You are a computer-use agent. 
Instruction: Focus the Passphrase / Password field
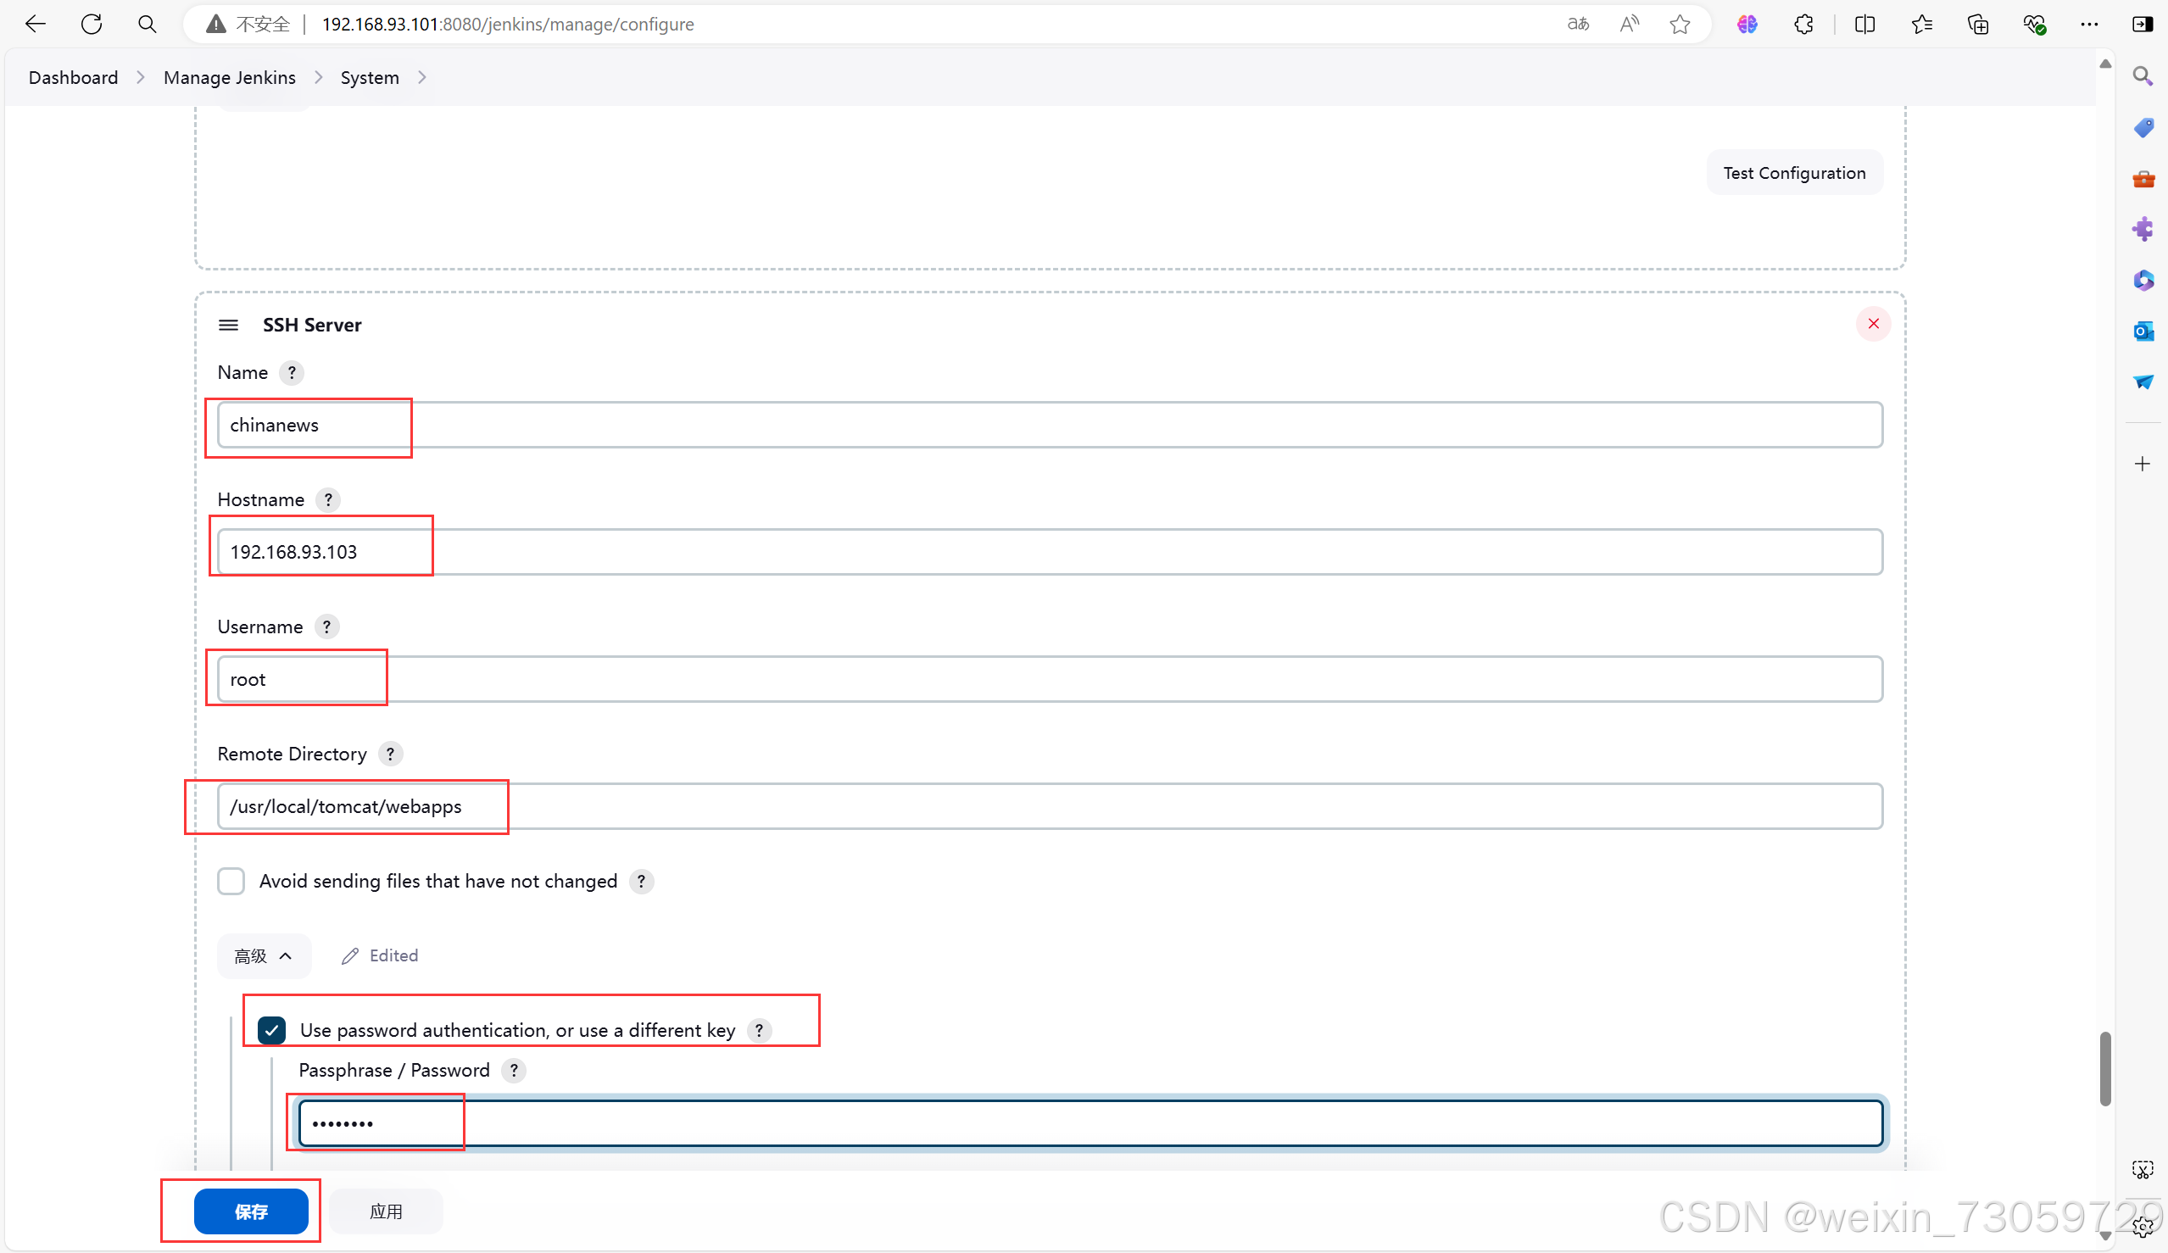(1090, 1123)
